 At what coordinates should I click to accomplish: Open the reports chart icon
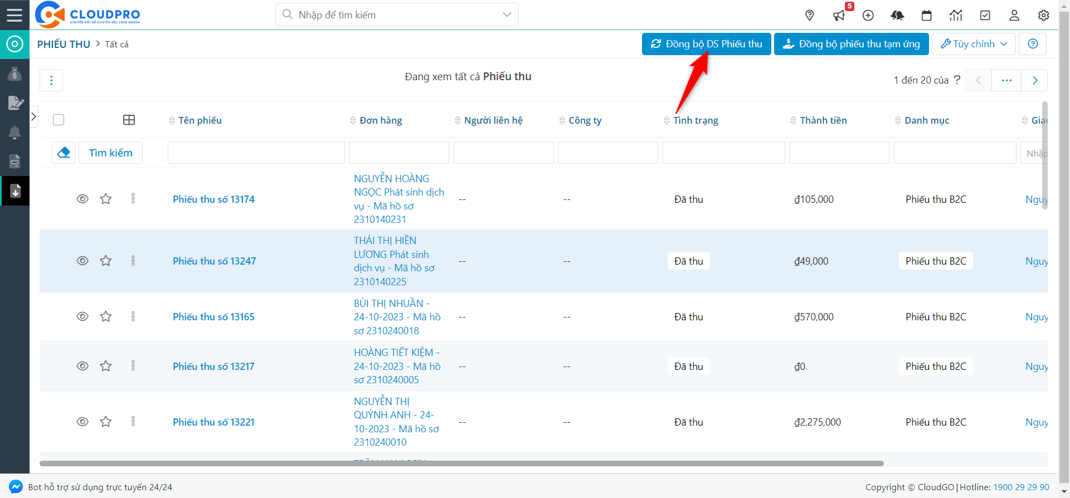pyautogui.click(x=956, y=15)
